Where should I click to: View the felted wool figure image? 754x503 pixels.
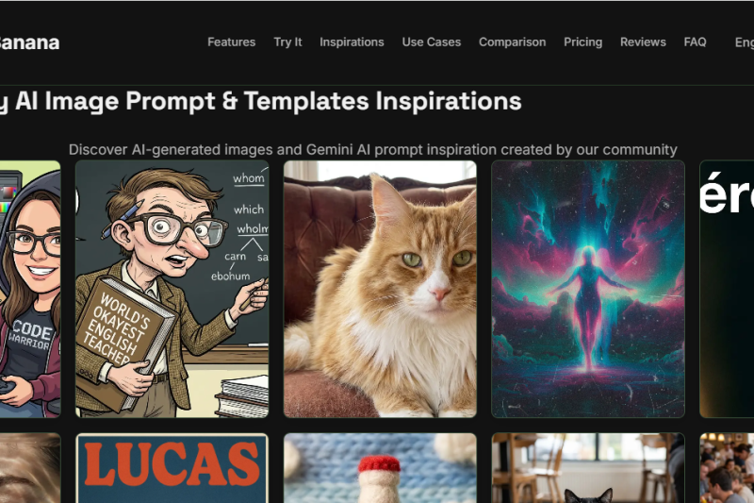380,468
